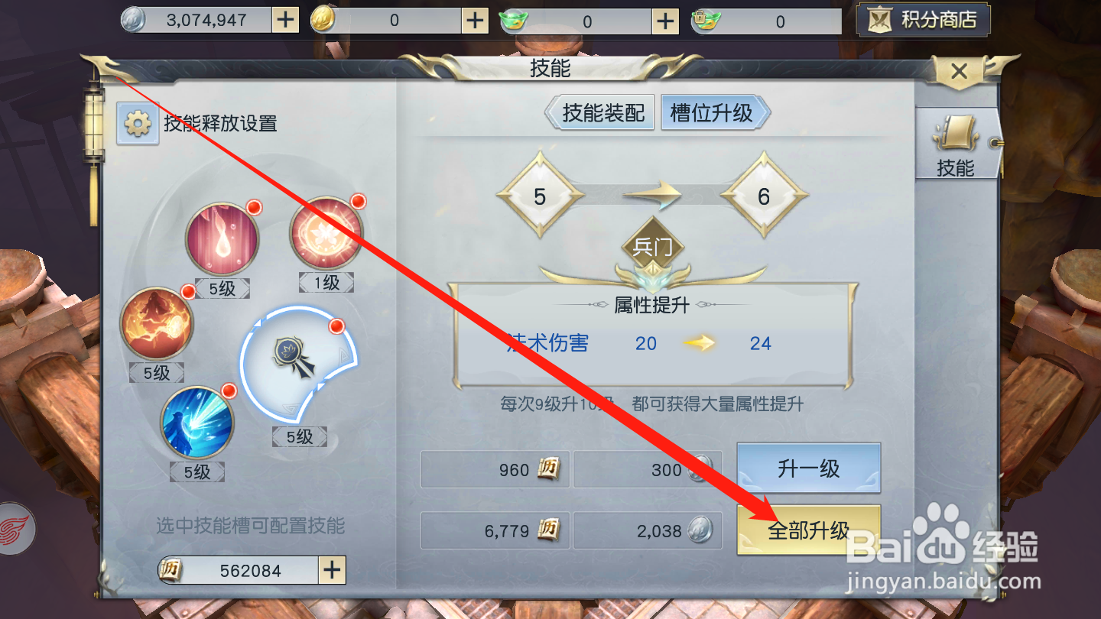Click the 全部升级 button
1101x619 pixels.
pos(809,530)
